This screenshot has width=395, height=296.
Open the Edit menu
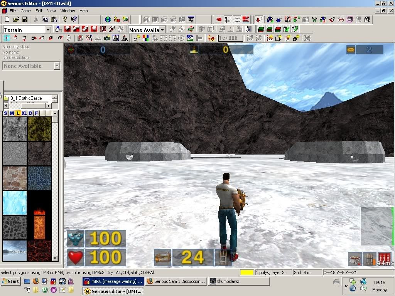(x=39, y=11)
